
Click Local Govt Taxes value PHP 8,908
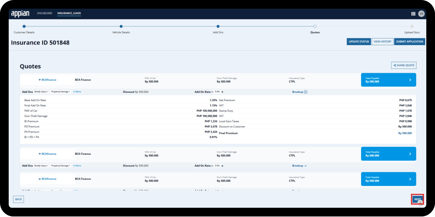coord(405,122)
